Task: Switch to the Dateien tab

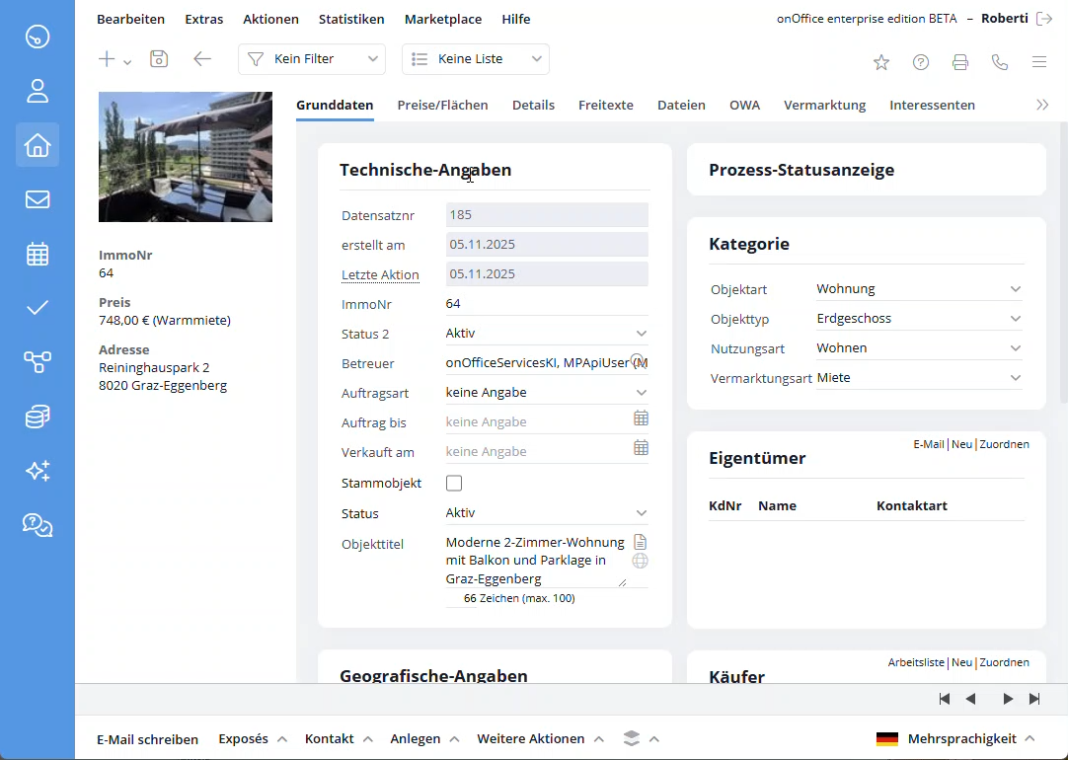Action: coord(681,105)
